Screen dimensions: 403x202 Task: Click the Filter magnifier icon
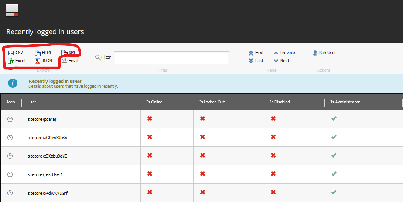97,57
